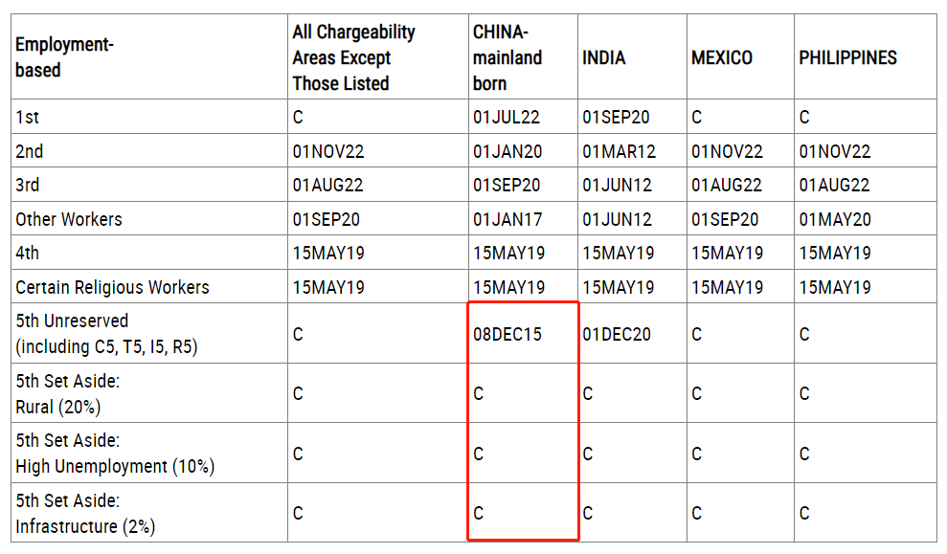Select the 01JAN17 cell in Other Workers row
Image resolution: width=947 pixels, height=554 pixels.
coord(507,220)
